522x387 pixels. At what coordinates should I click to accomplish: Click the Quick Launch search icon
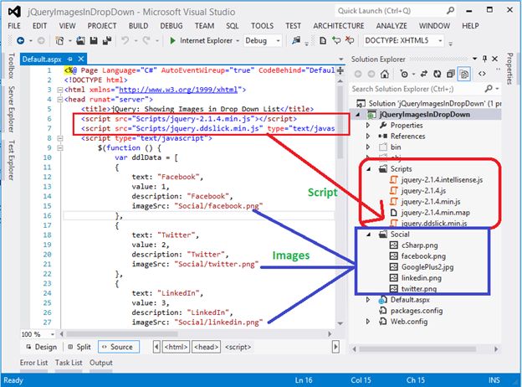pos(450,11)
